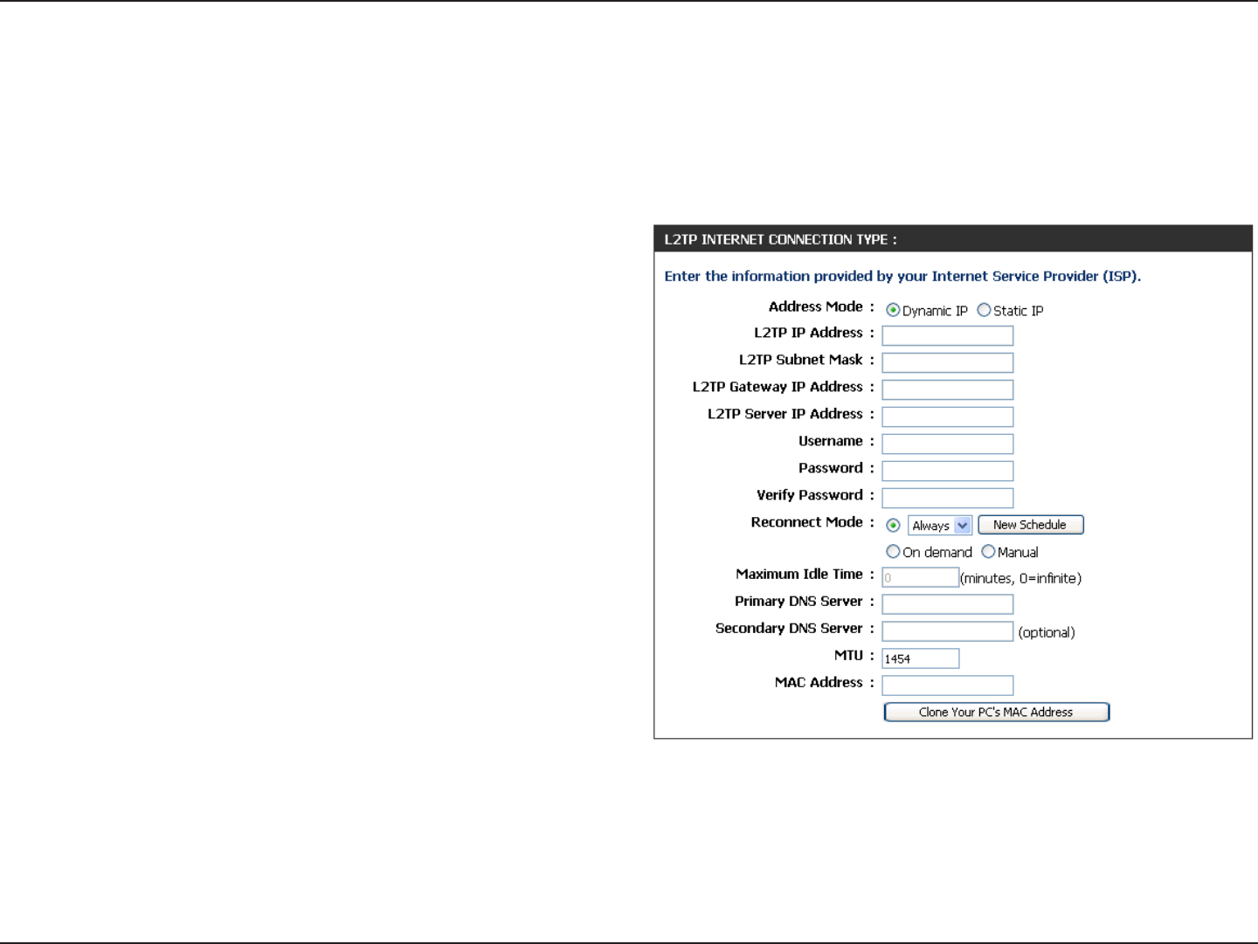Click the Primary DNS Server field
The height and width of the screenshot is (944, 1258).
948,605
